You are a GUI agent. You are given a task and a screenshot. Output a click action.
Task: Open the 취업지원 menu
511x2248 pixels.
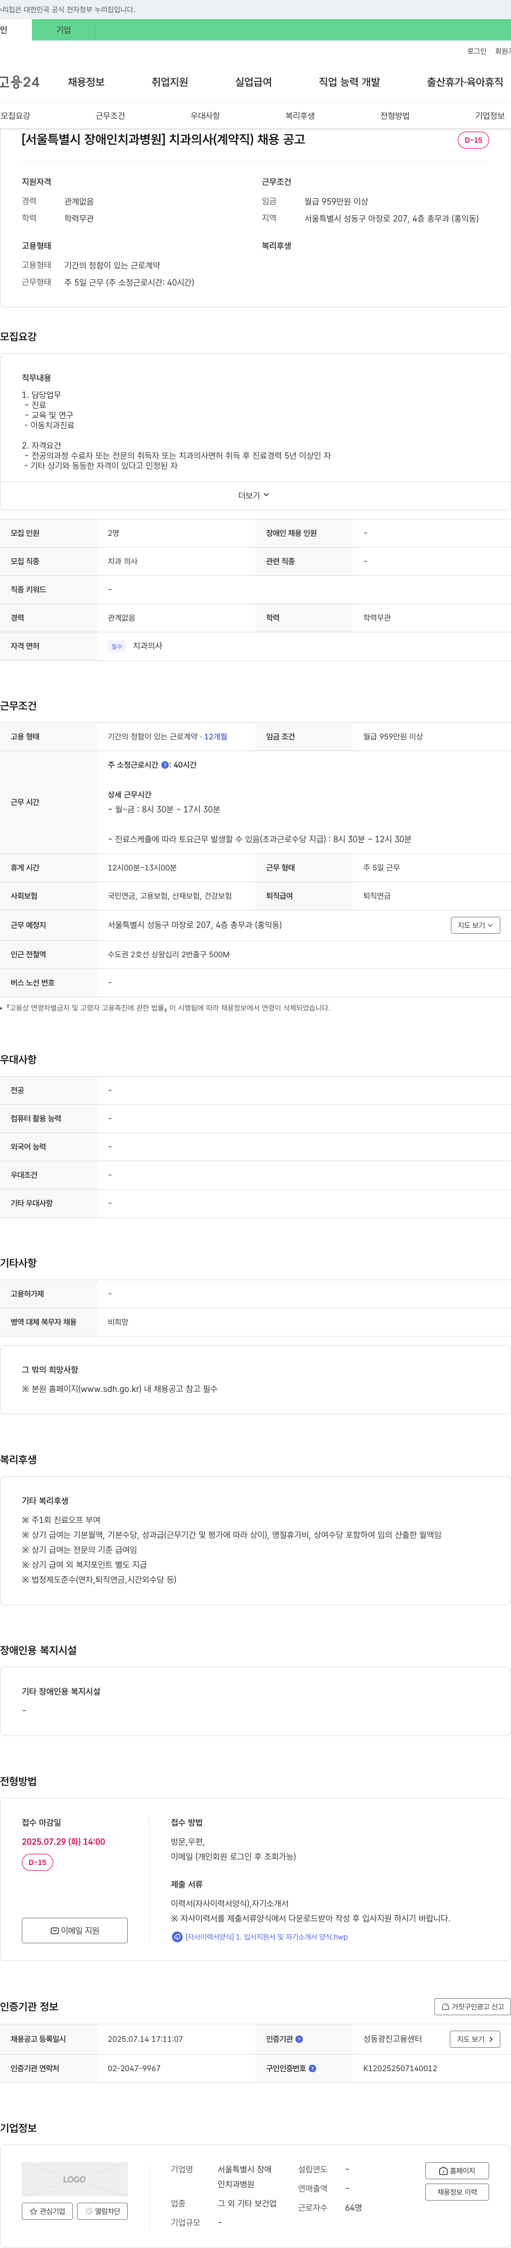coord(170,82)
